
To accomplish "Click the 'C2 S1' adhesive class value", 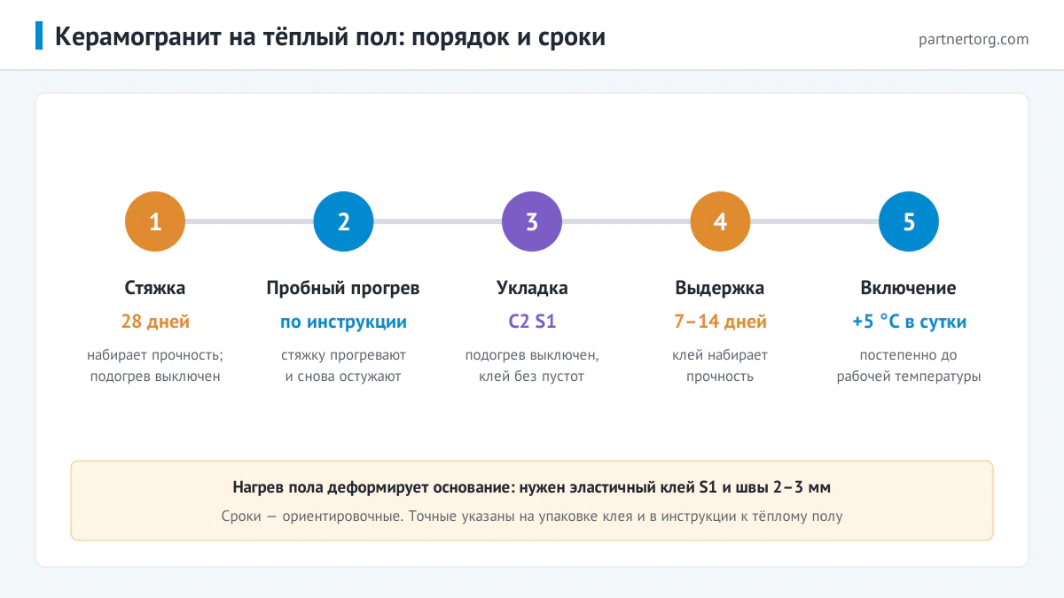I will click(532, 322).
